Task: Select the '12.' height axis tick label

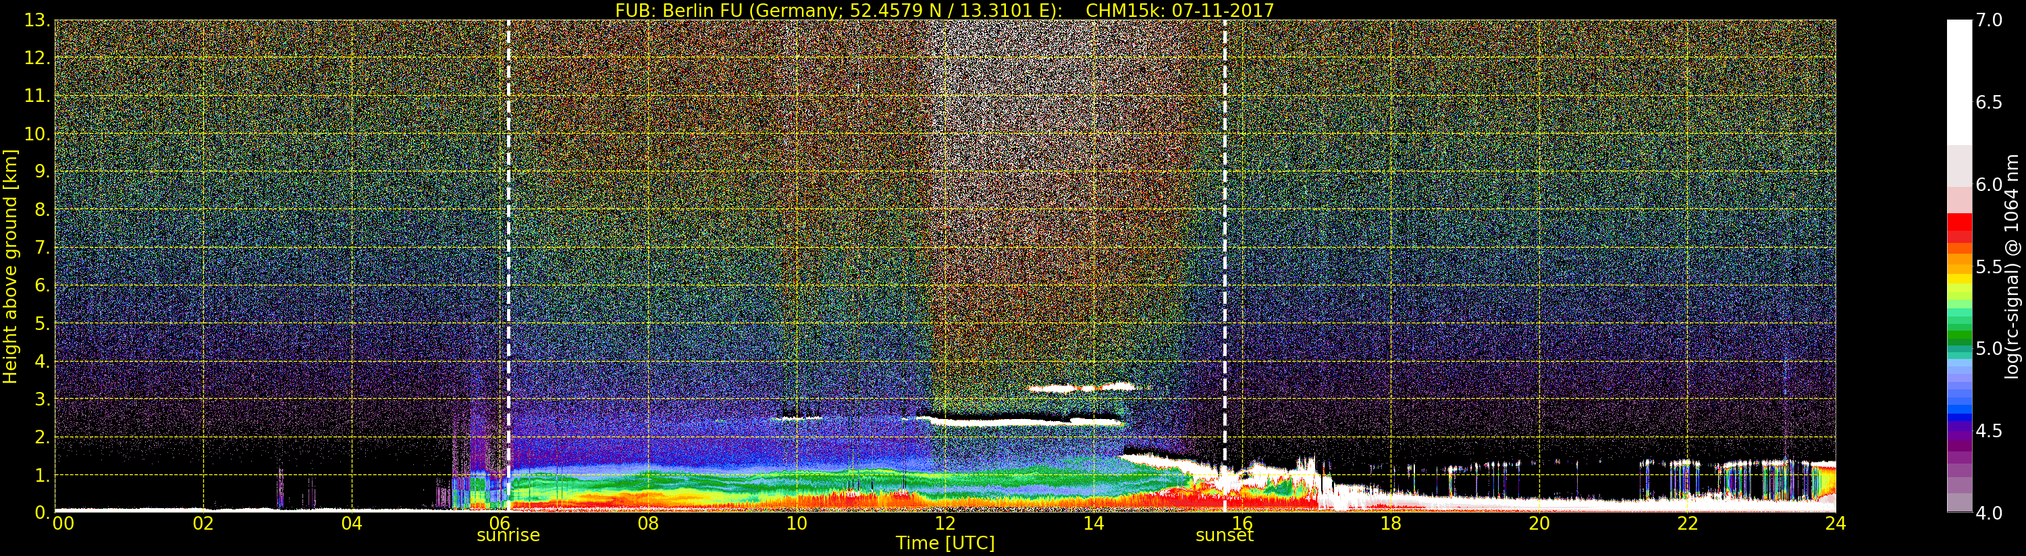Action: point(38,58)
